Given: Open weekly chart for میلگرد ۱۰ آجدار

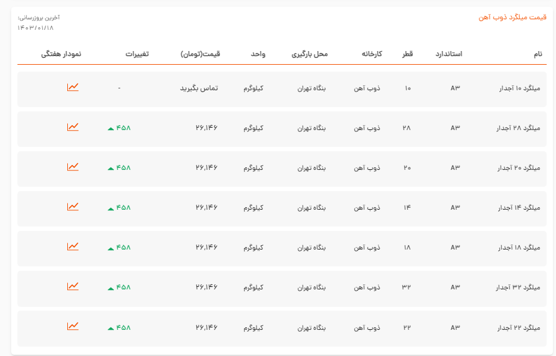Looking at the screenshot, I should (73, 87).
